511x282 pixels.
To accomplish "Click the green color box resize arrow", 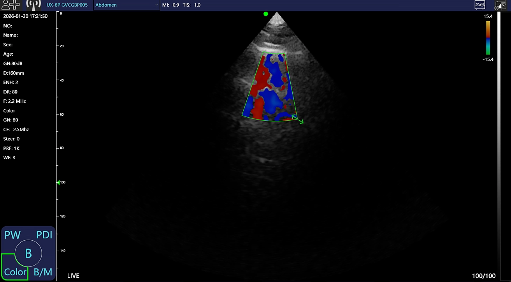I will (x=298, y=119).
